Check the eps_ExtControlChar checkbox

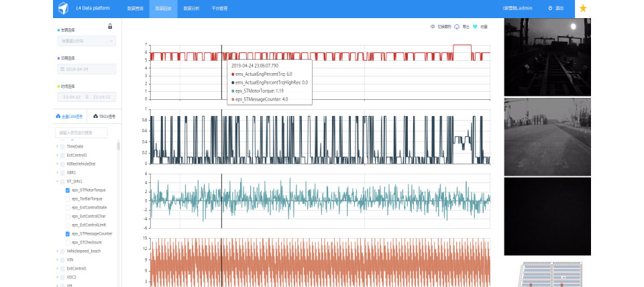pos(68,216)
